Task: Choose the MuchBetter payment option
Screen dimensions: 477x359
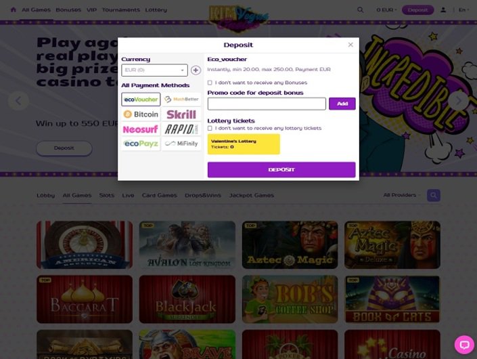Action: coord(181,100)
